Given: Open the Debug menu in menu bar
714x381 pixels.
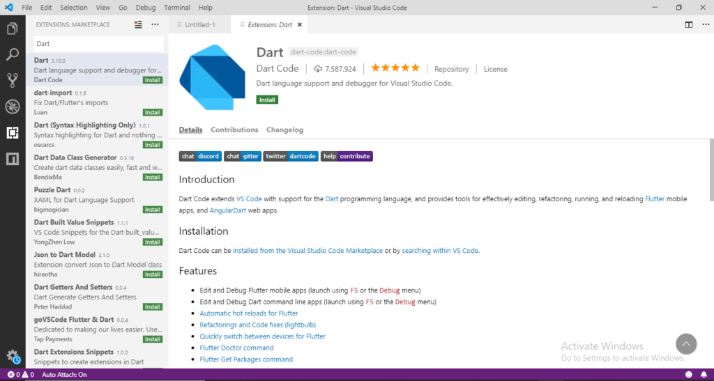Looking at the screenshot, I should click(x=146, y=8).
